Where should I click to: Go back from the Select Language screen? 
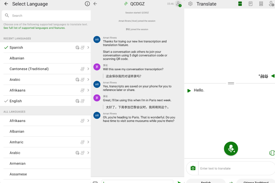6,4
